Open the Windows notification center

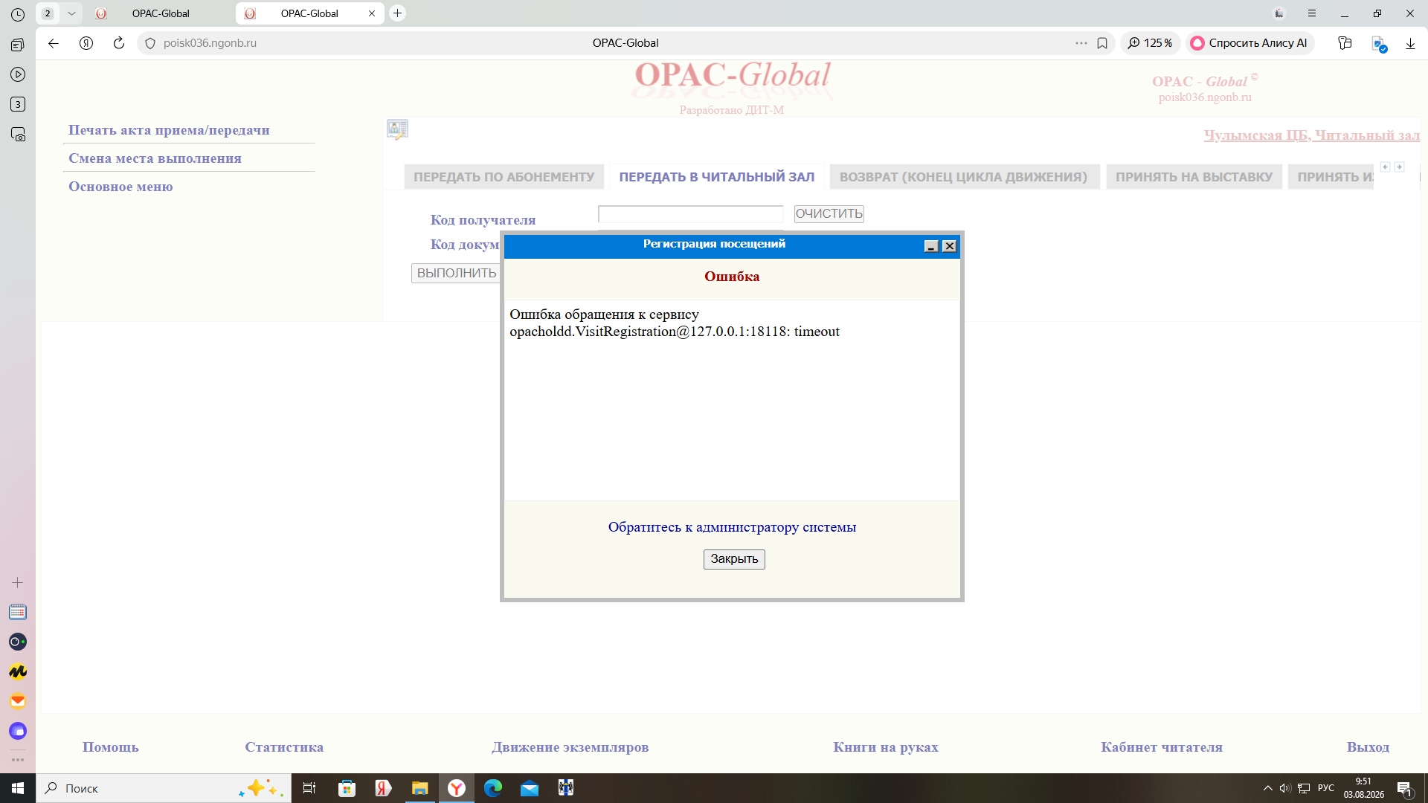[x=1405, y=789]
